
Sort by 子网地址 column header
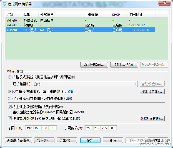[x=141, y=15]
